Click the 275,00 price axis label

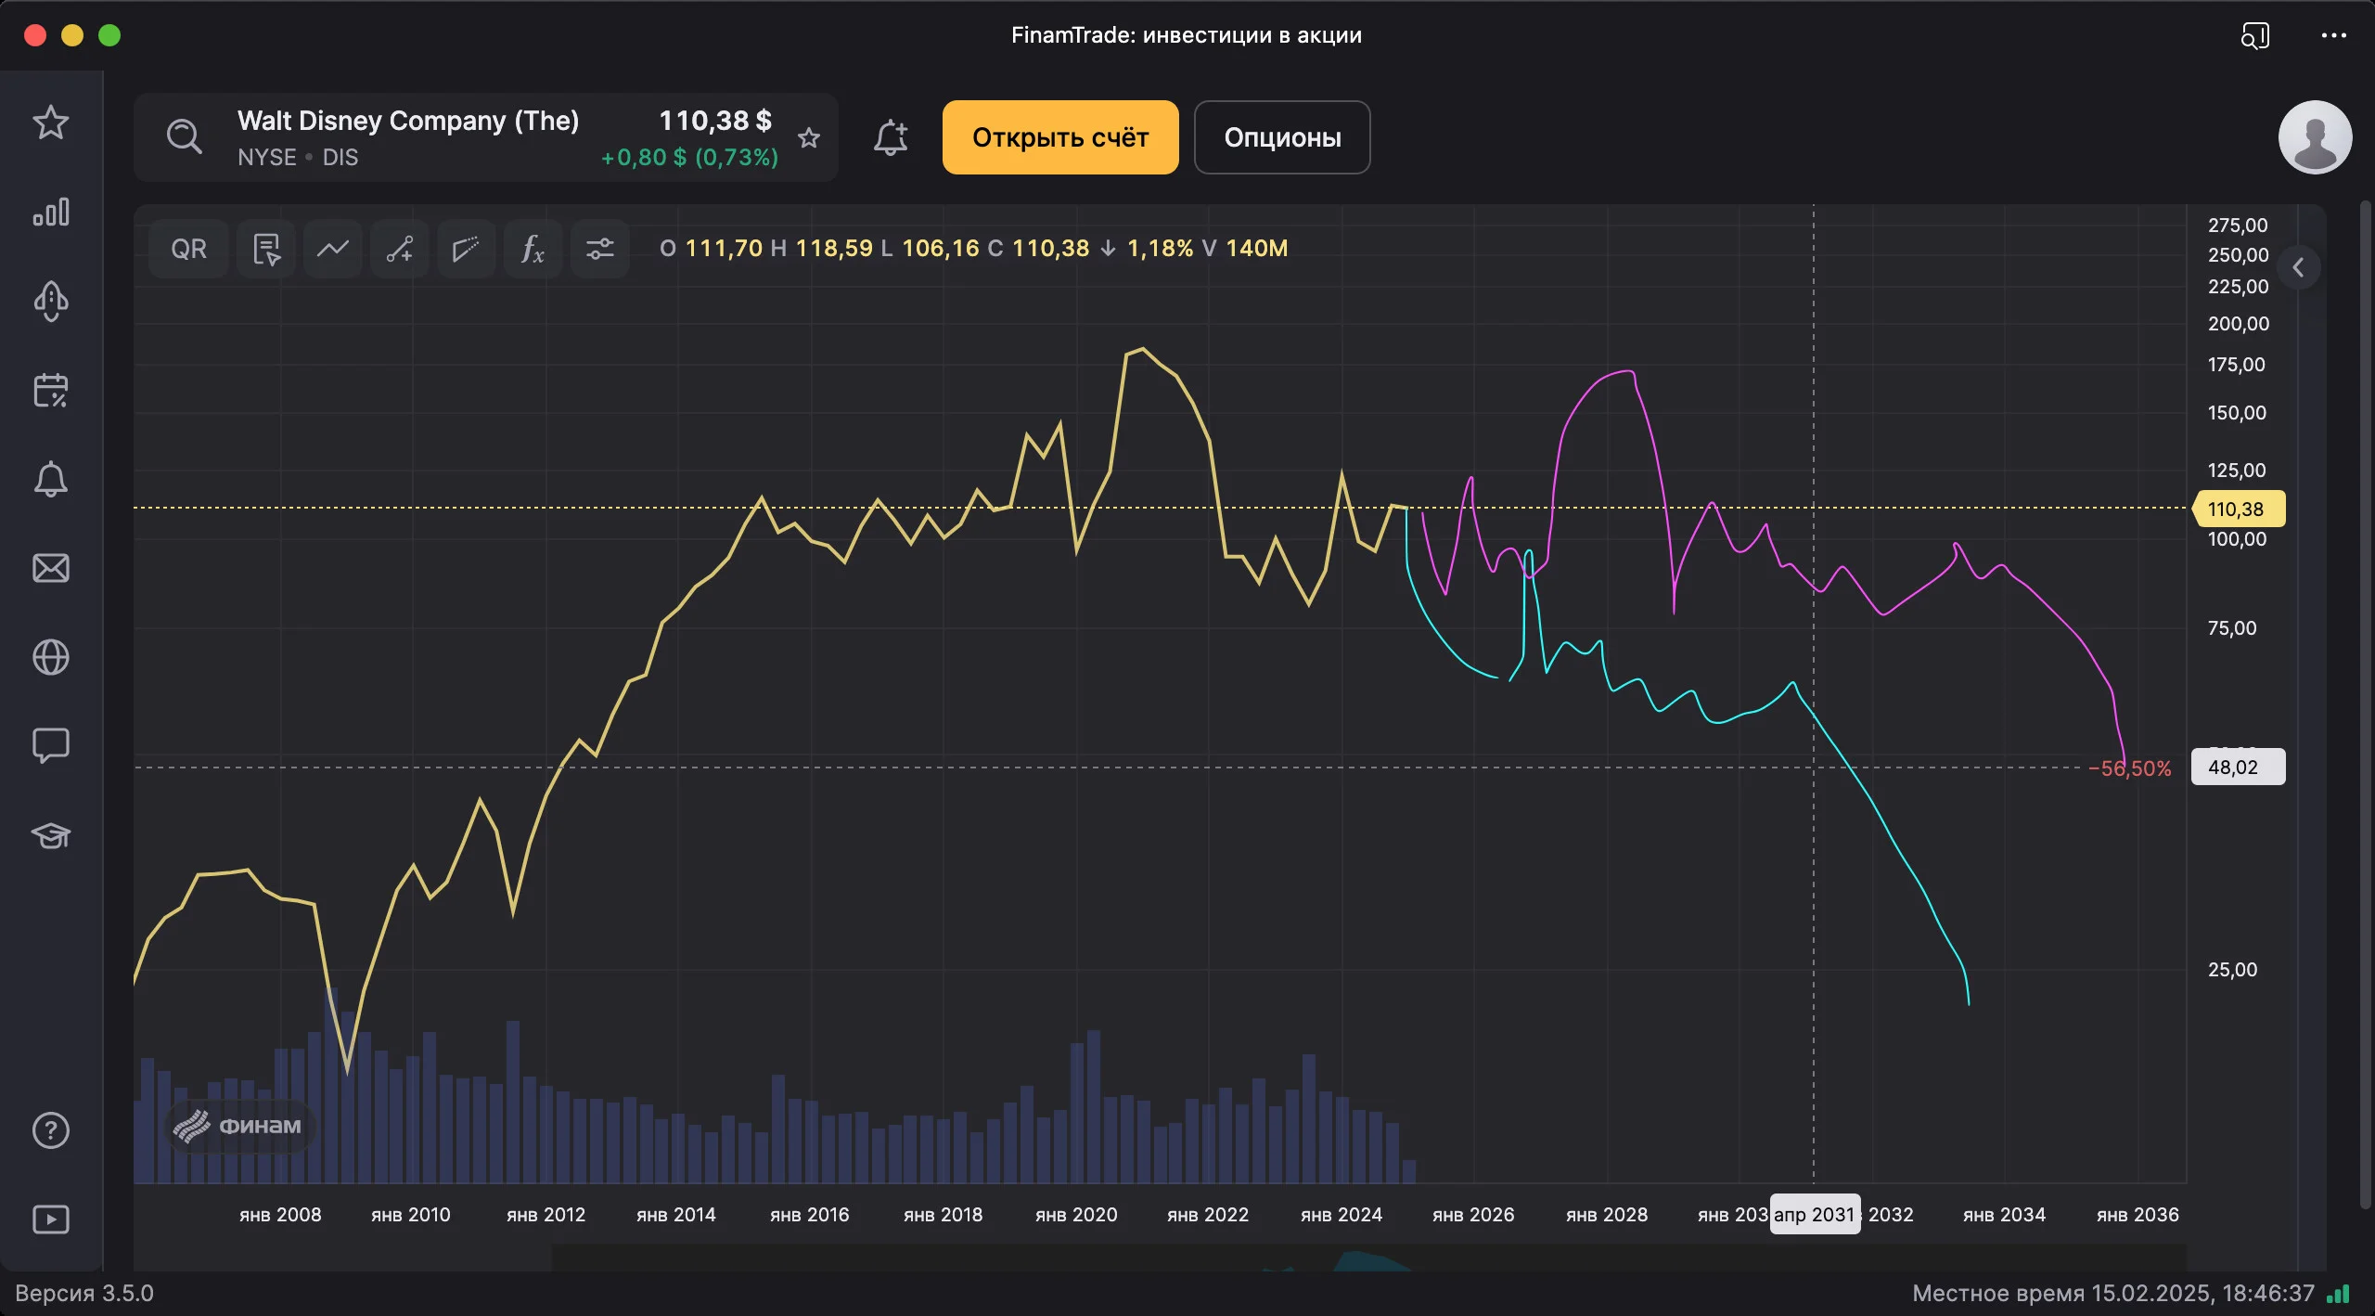coord(2238,226)
